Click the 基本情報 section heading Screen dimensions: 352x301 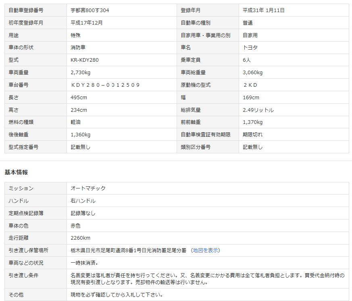pos(16,172)
